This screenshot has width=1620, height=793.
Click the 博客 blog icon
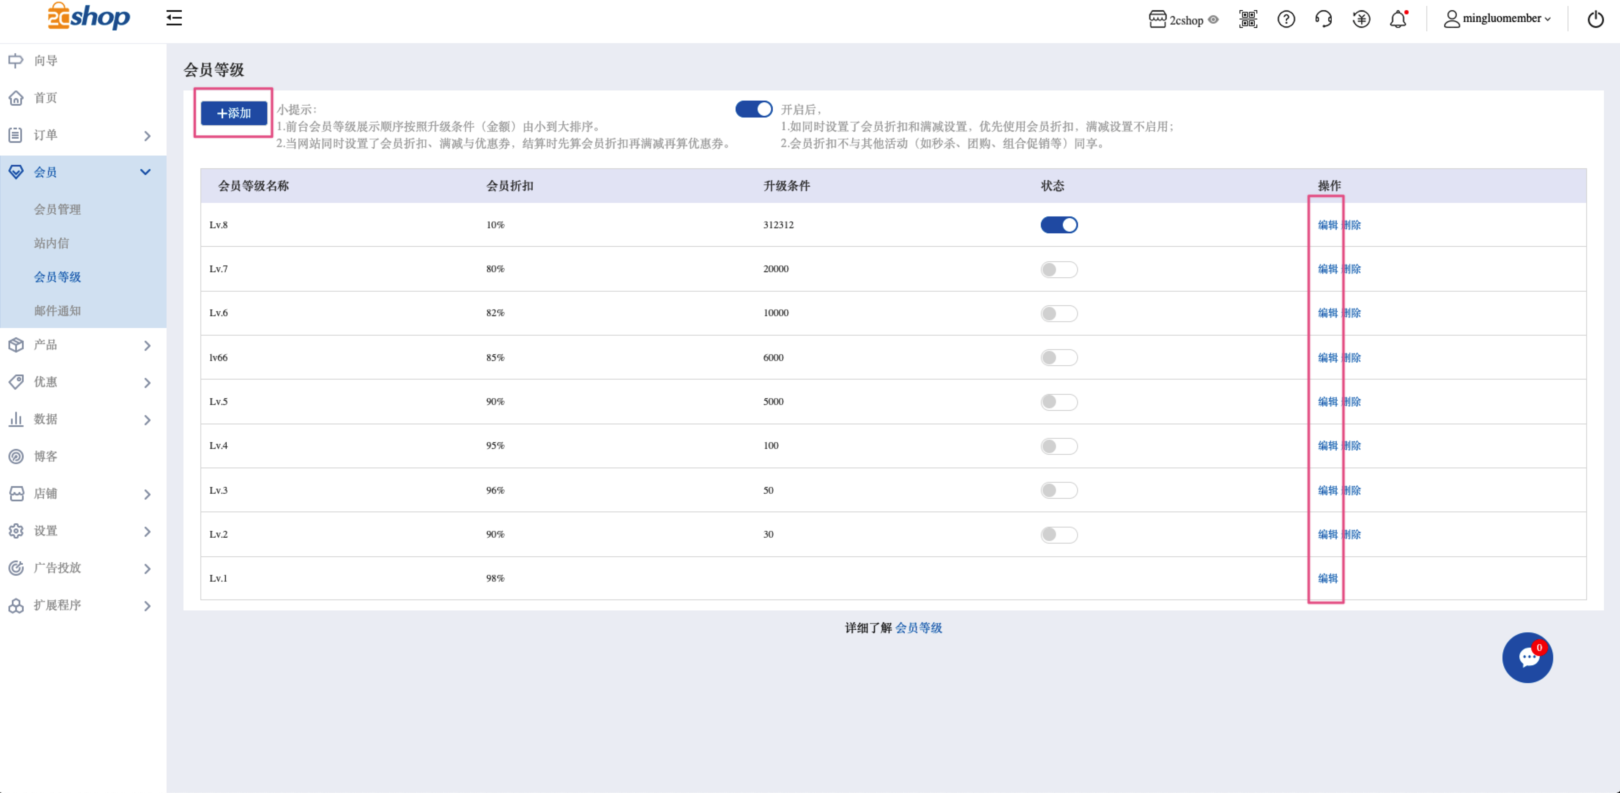(x=16, y=457)
